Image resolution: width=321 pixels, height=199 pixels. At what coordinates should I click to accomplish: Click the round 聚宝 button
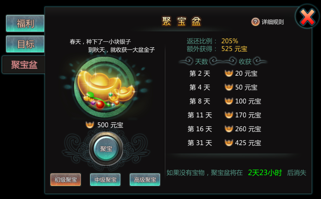click(x=106, y=149)
